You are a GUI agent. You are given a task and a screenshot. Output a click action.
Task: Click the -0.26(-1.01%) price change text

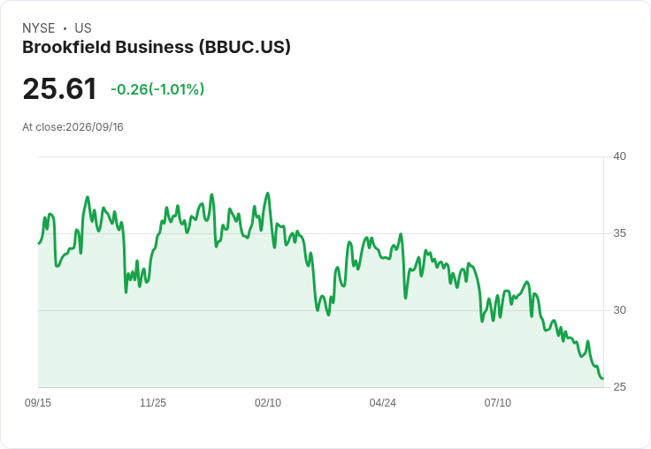tap(157, 89)
